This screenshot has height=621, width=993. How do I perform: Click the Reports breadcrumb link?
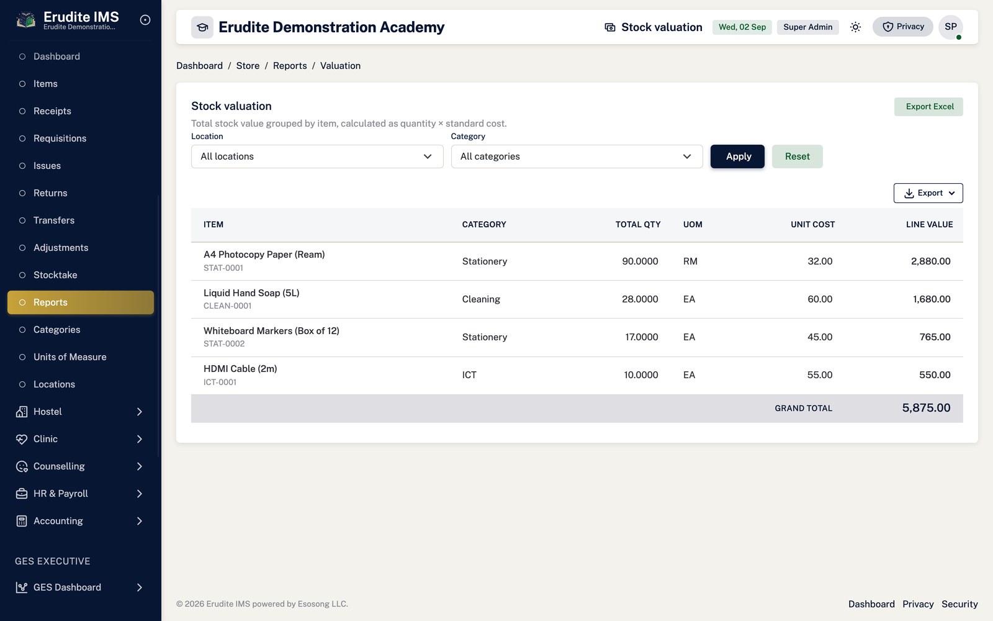(290, 66)
